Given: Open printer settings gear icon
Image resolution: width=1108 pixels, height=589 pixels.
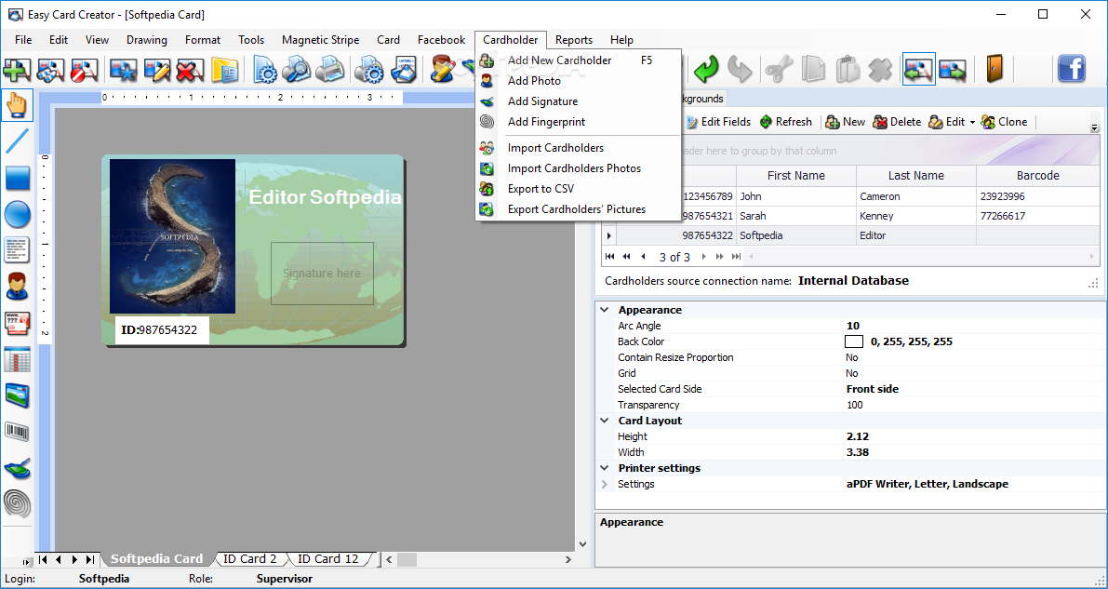Looking at the screenshot, I should point(369,69).
